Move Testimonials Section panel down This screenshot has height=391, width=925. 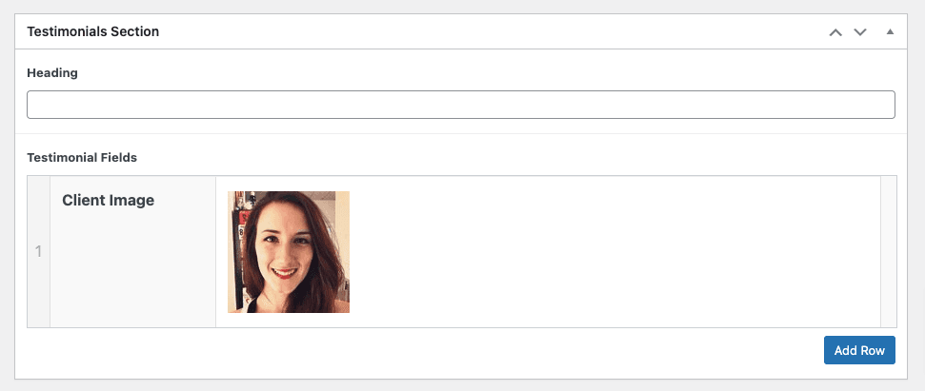(860, 31)
